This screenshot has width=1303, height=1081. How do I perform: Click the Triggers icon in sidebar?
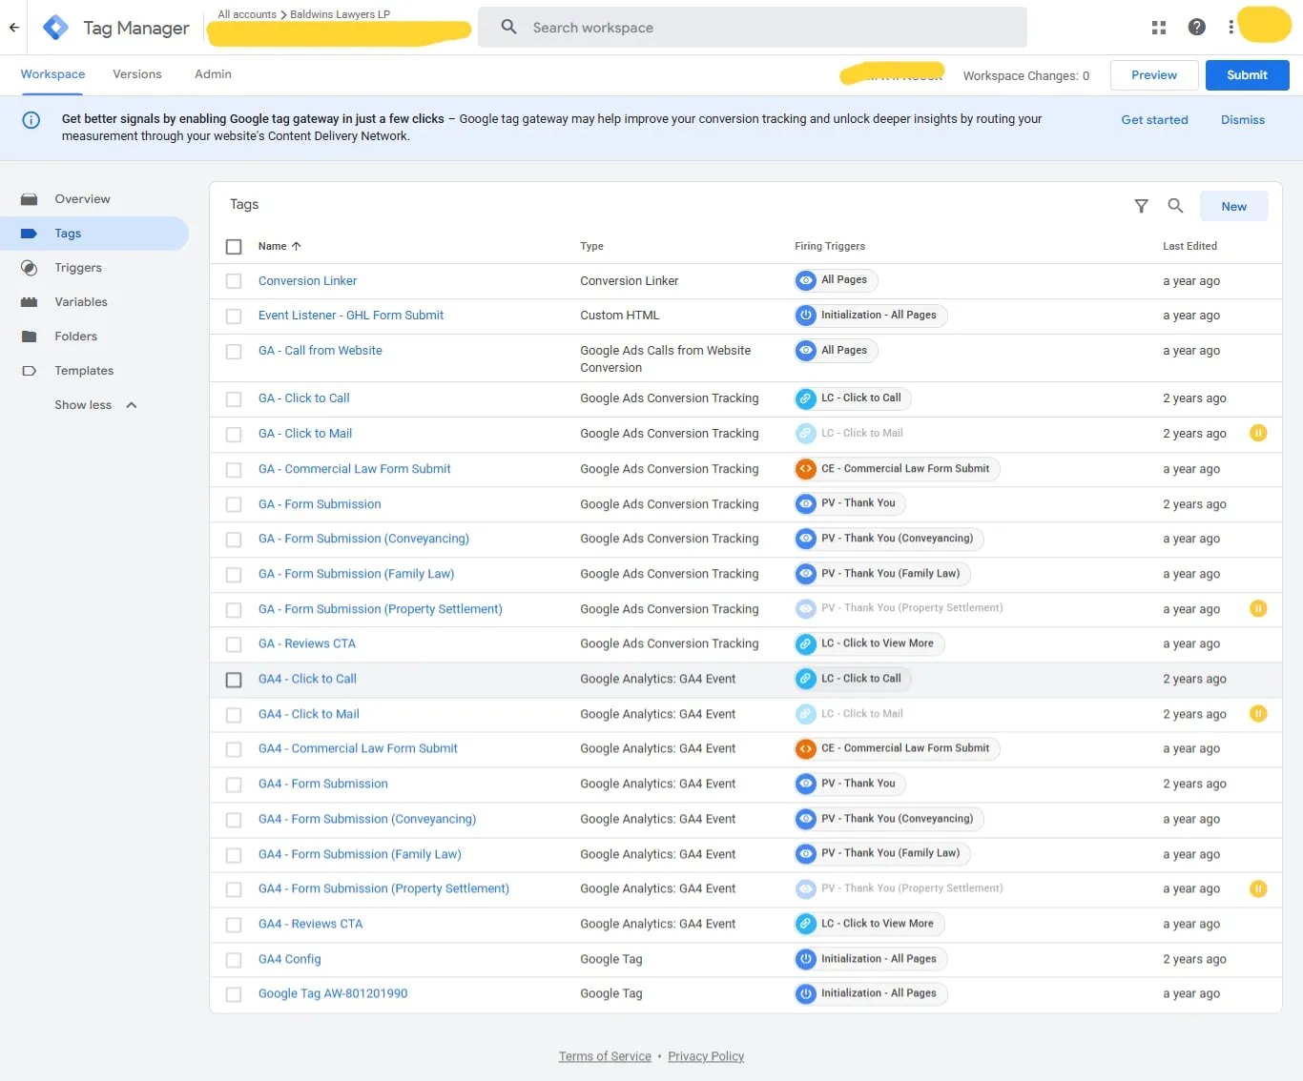coord(30,268)
